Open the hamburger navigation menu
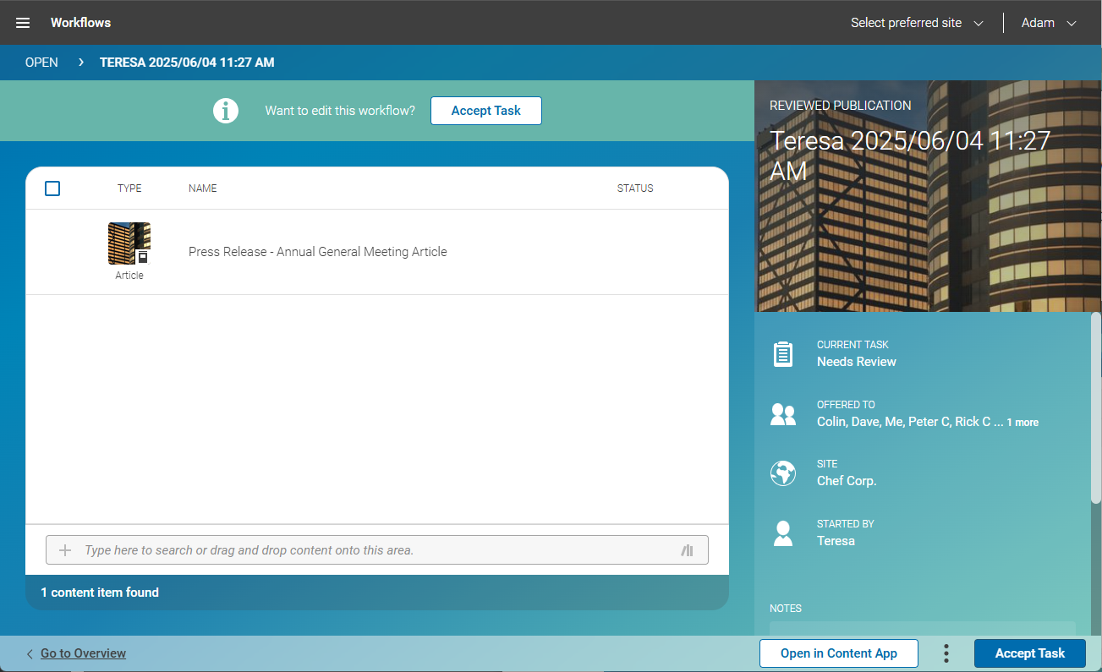The width and height of the screenshot is (1102, 672). [x=23, y=23]
